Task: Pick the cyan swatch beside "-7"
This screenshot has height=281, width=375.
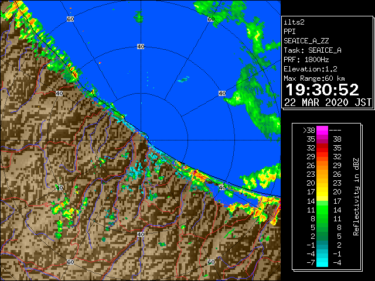Action: tap(322, 263)
